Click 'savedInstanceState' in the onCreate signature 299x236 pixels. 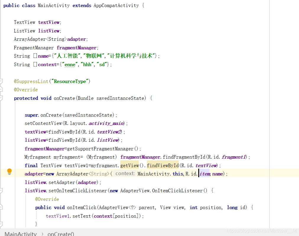(120, 98)
